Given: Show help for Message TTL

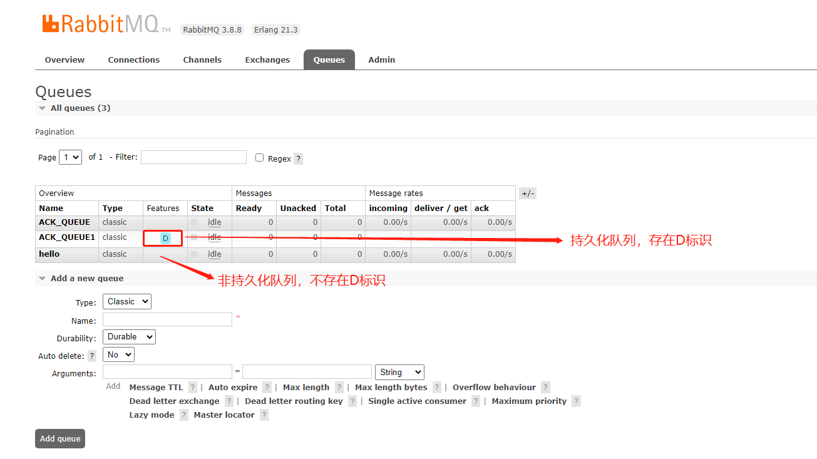Looking at the screenshot, I should [x=193, y=388].
